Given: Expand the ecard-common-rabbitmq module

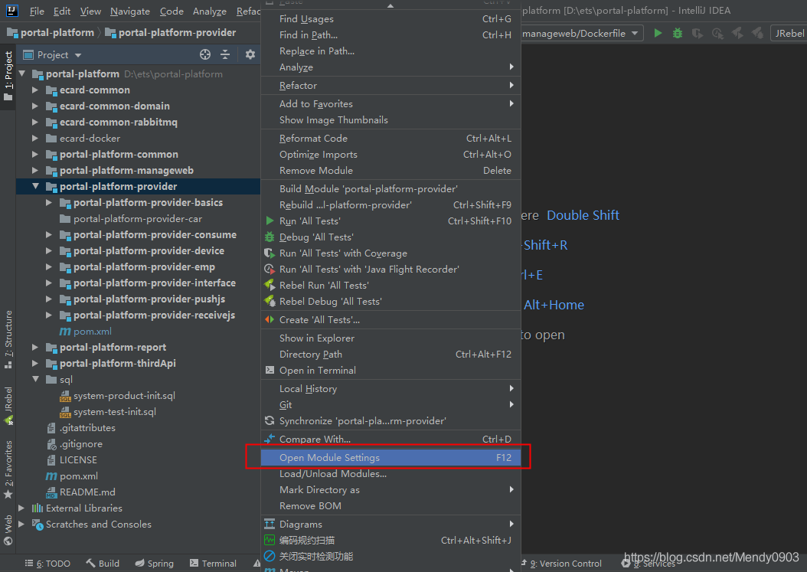Looking at the screenshot, I should pos(35,122).
